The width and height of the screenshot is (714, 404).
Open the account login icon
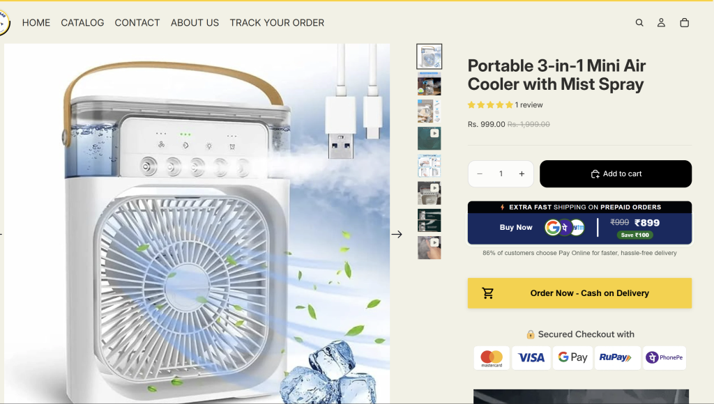tap(661, 23)
